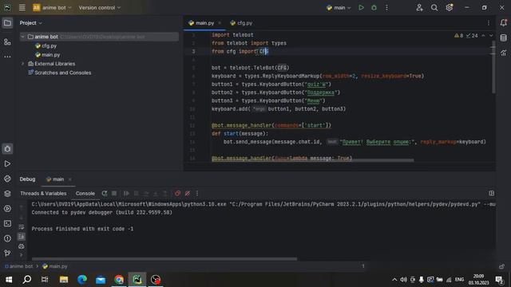Collapse the 'anime bot' folder
Screen dimensions: 511x287
pyautogui.click(x=22, y=37)
